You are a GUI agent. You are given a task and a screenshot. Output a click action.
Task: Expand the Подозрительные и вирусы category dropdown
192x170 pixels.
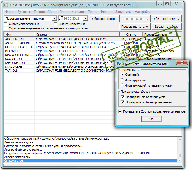54,18
